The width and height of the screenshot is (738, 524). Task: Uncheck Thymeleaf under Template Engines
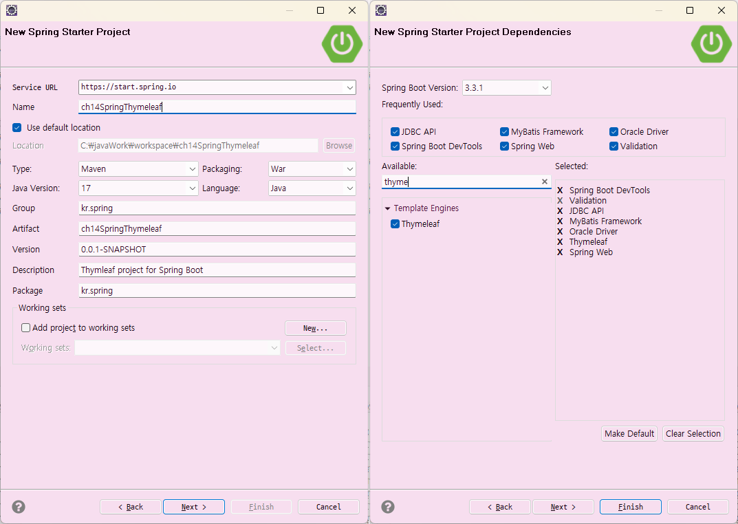point(395,224)
